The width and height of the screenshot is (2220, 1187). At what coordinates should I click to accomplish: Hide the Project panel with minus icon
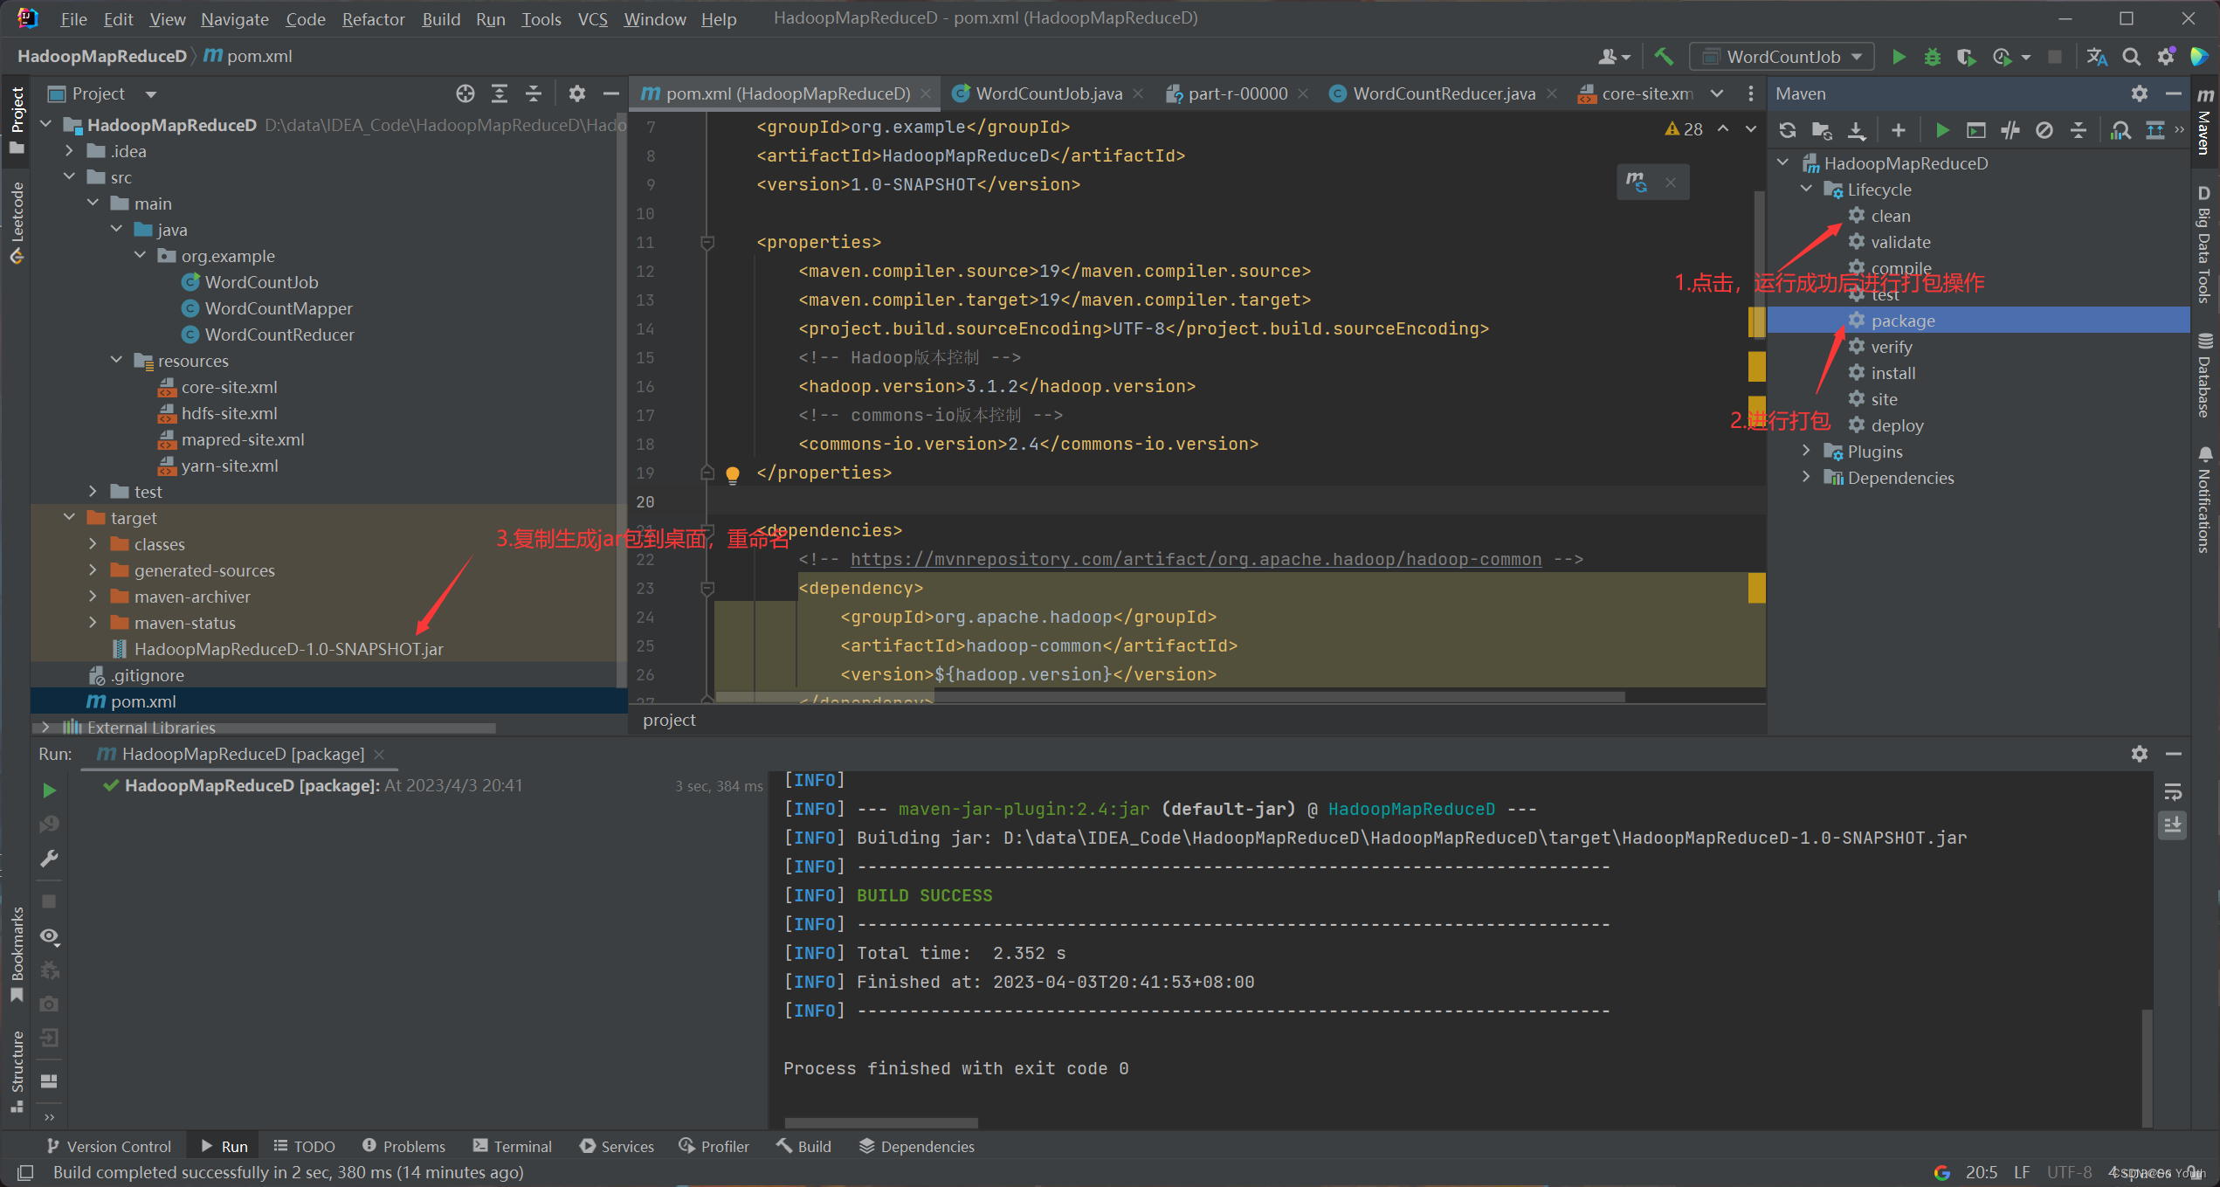tap(610, 93)
